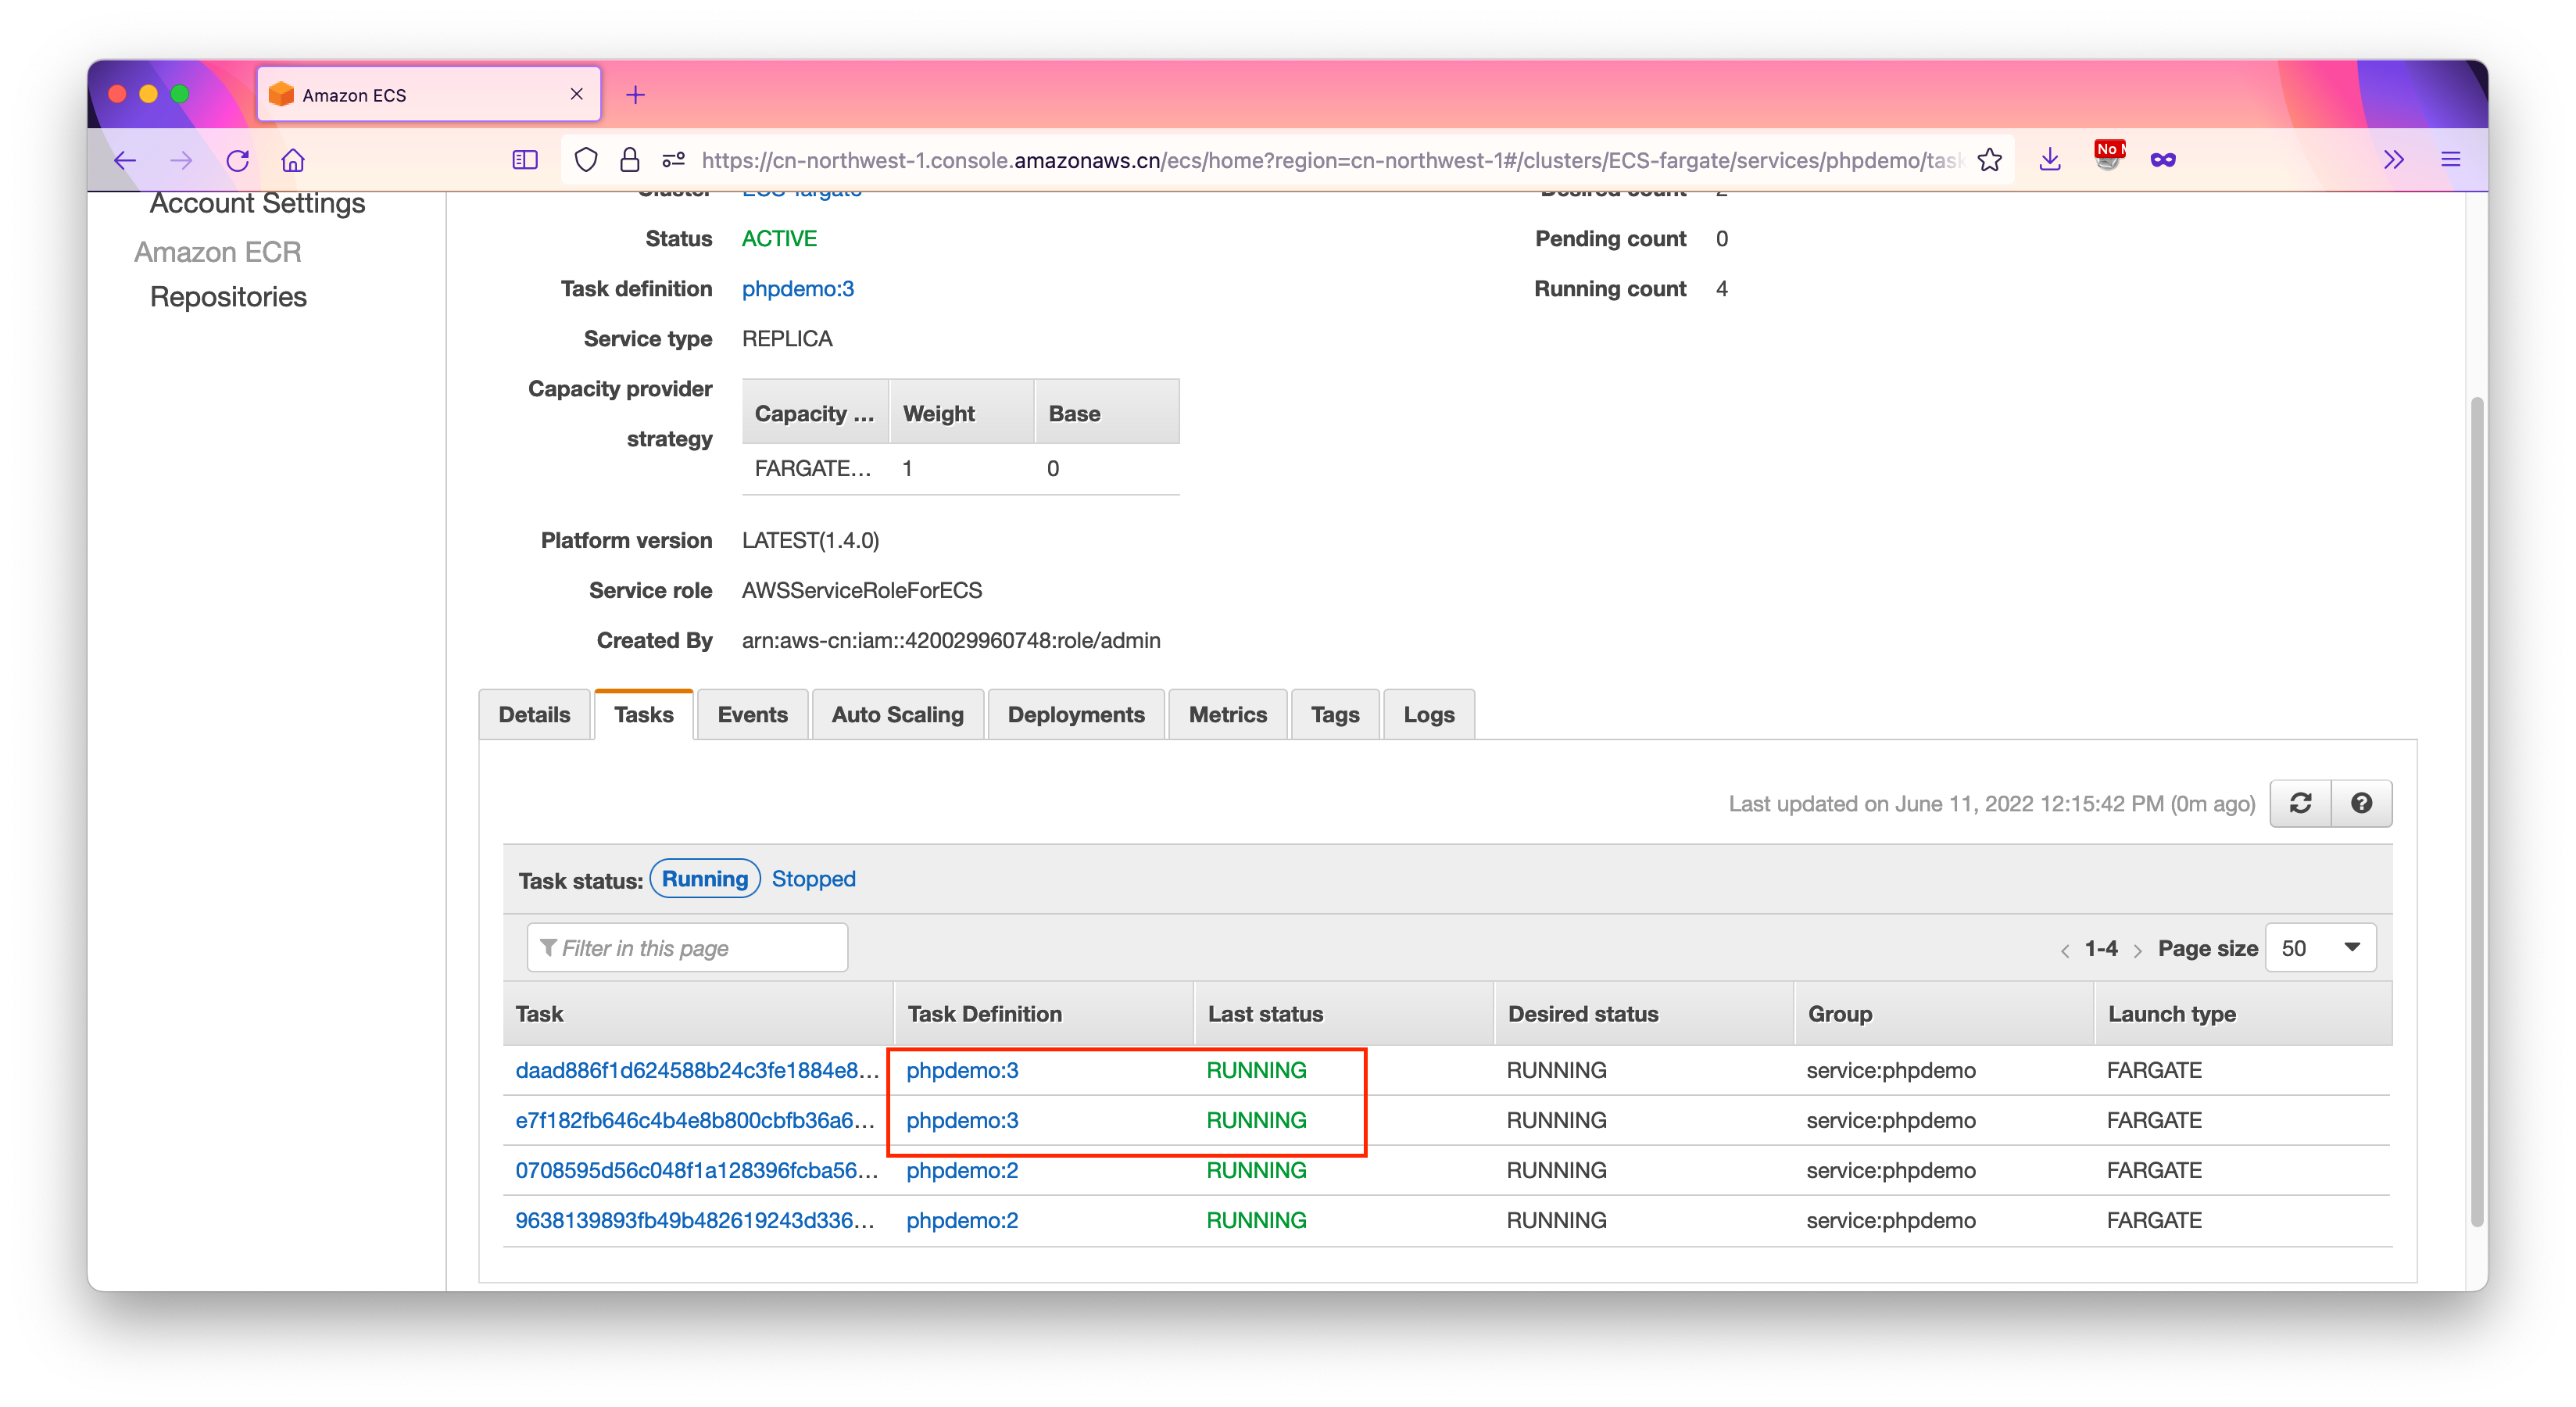The image size is (2576, 1407).
Task: Open help with the question mark button
Action: tap(2362, 803)
